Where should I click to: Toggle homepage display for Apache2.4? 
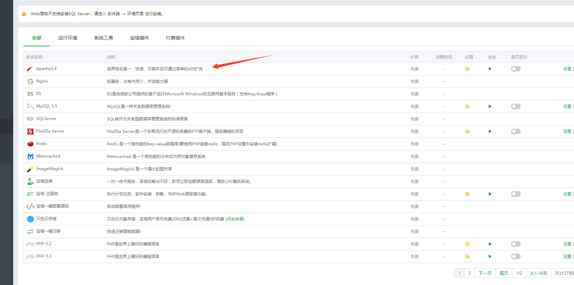click(516, 69)
